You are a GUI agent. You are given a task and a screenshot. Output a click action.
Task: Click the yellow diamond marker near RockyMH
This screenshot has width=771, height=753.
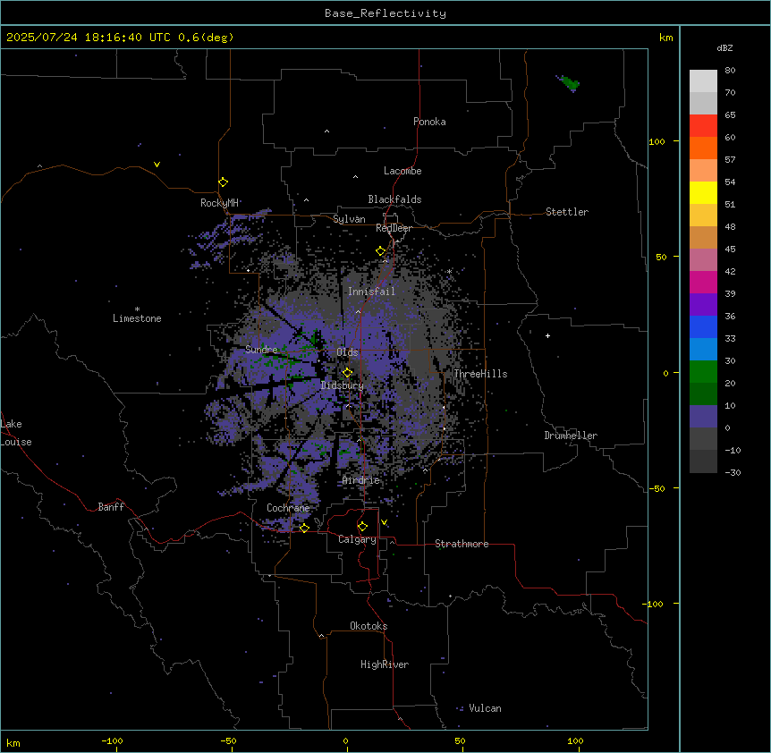pos(224,182)
